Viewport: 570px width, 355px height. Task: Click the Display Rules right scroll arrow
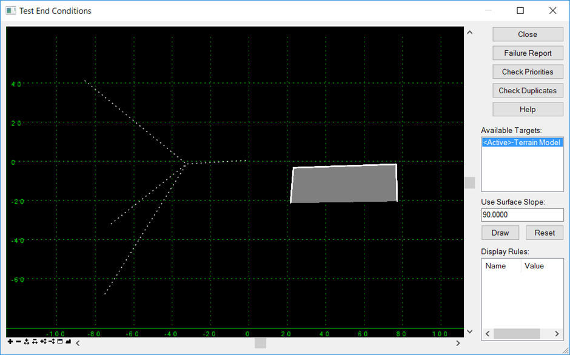click(x=557, y=334)
